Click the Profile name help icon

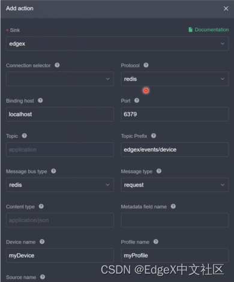point(156,242)
